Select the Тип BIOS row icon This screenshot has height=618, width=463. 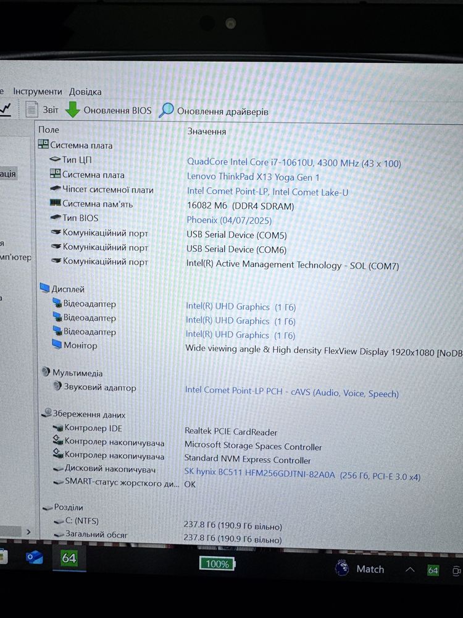56,217
